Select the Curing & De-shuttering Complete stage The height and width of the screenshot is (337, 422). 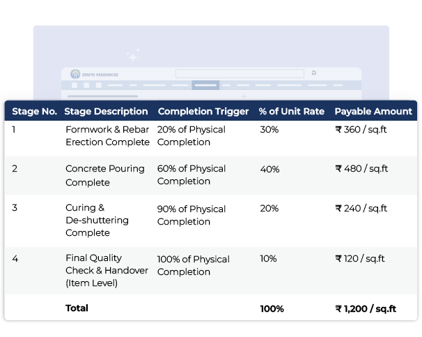tap(87, 221)
